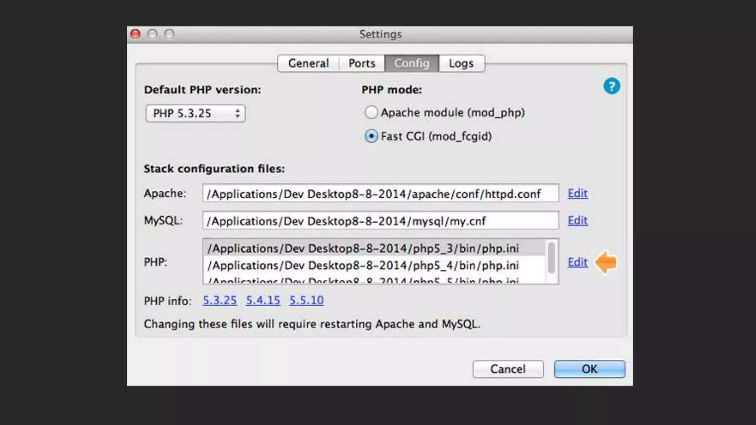Open PHP info 5.3.25 link
This screenshot has height=425, width=756.
(x=220, y=300)
